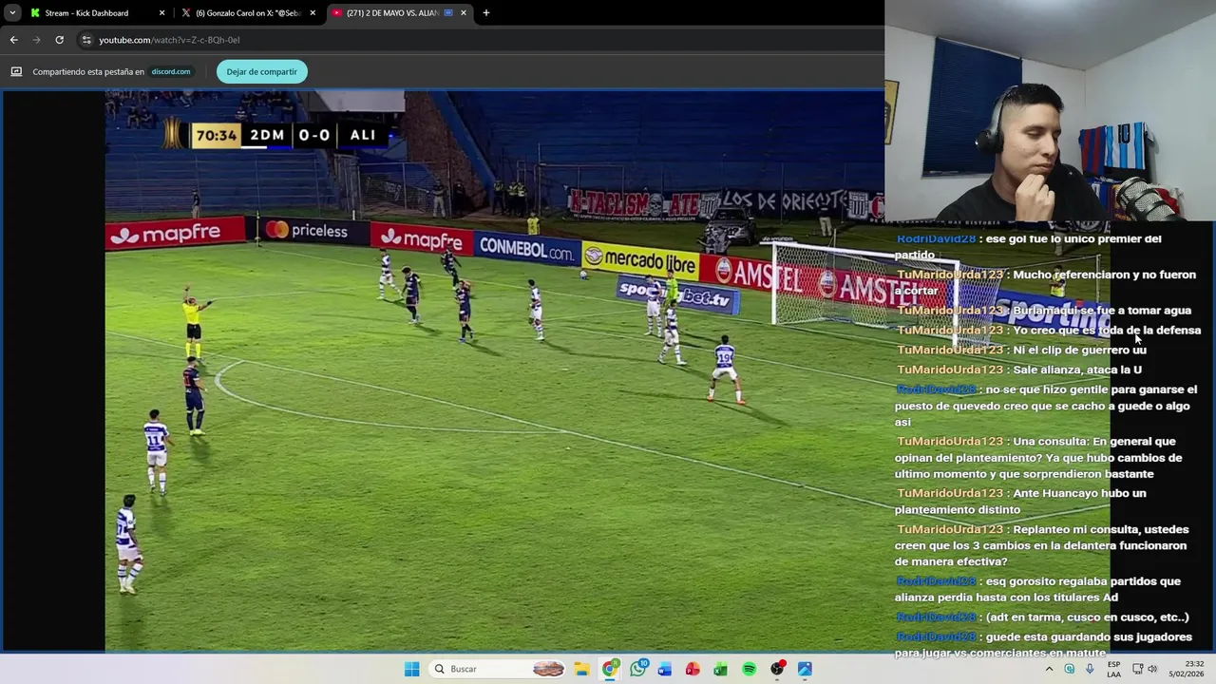Open PowerPoint from the taskbar
The image size is (1216, 684).
[693, 669]
